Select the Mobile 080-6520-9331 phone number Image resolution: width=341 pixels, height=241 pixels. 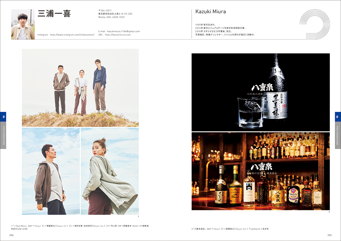[x=112, y=17]
